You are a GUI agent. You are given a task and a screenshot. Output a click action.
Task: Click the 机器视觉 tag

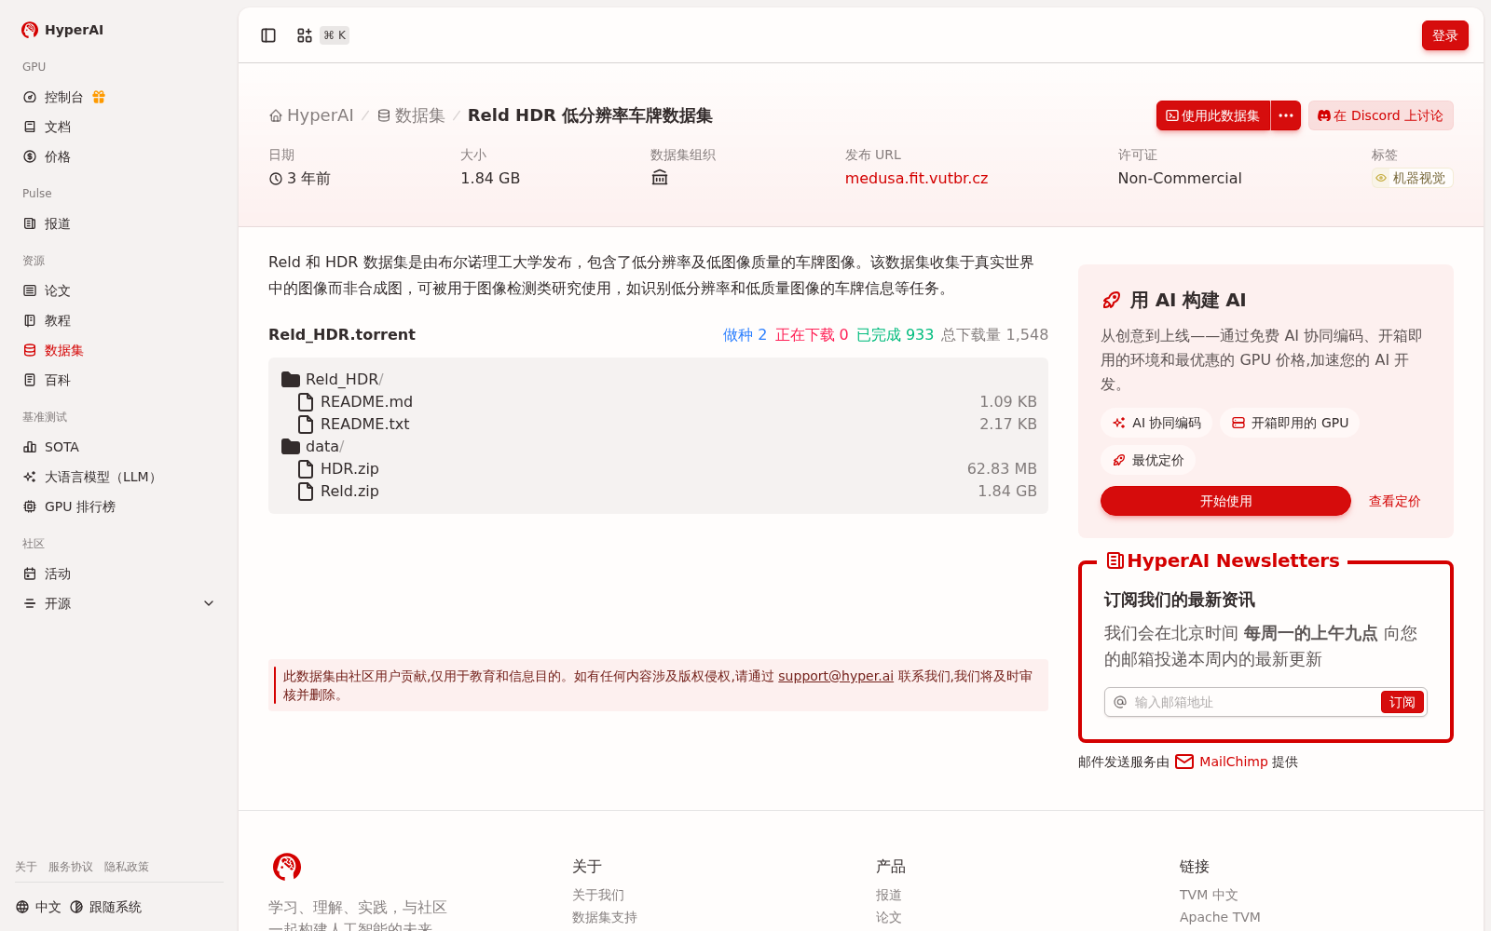[1412, 178]
